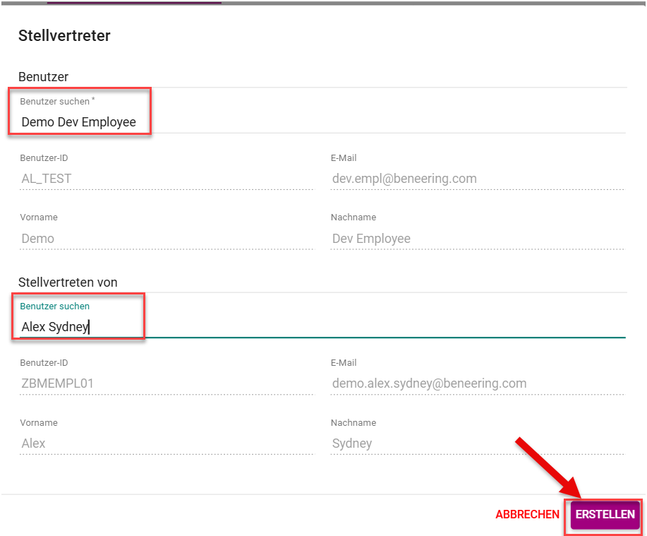
Task: Click the required Benutzer suchen label with asterisk
Action: tap(56, 102)
